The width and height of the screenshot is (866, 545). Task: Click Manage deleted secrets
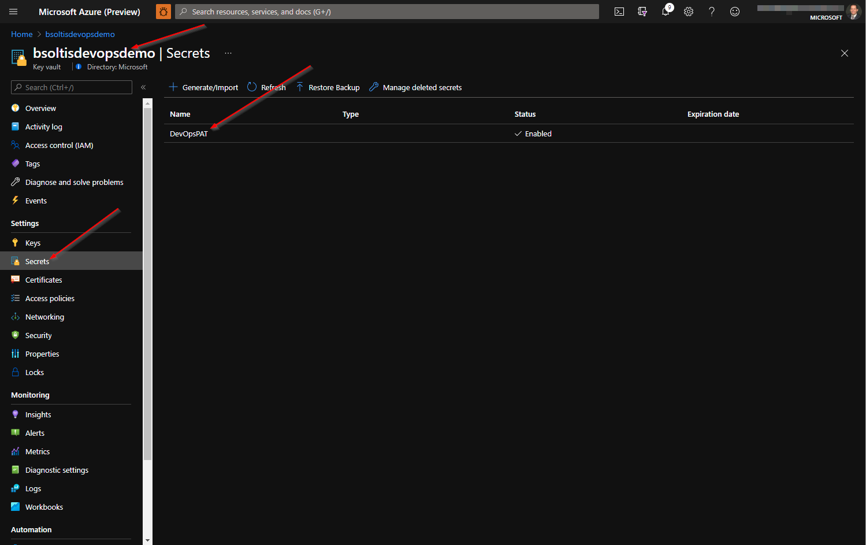pos(415,87)
